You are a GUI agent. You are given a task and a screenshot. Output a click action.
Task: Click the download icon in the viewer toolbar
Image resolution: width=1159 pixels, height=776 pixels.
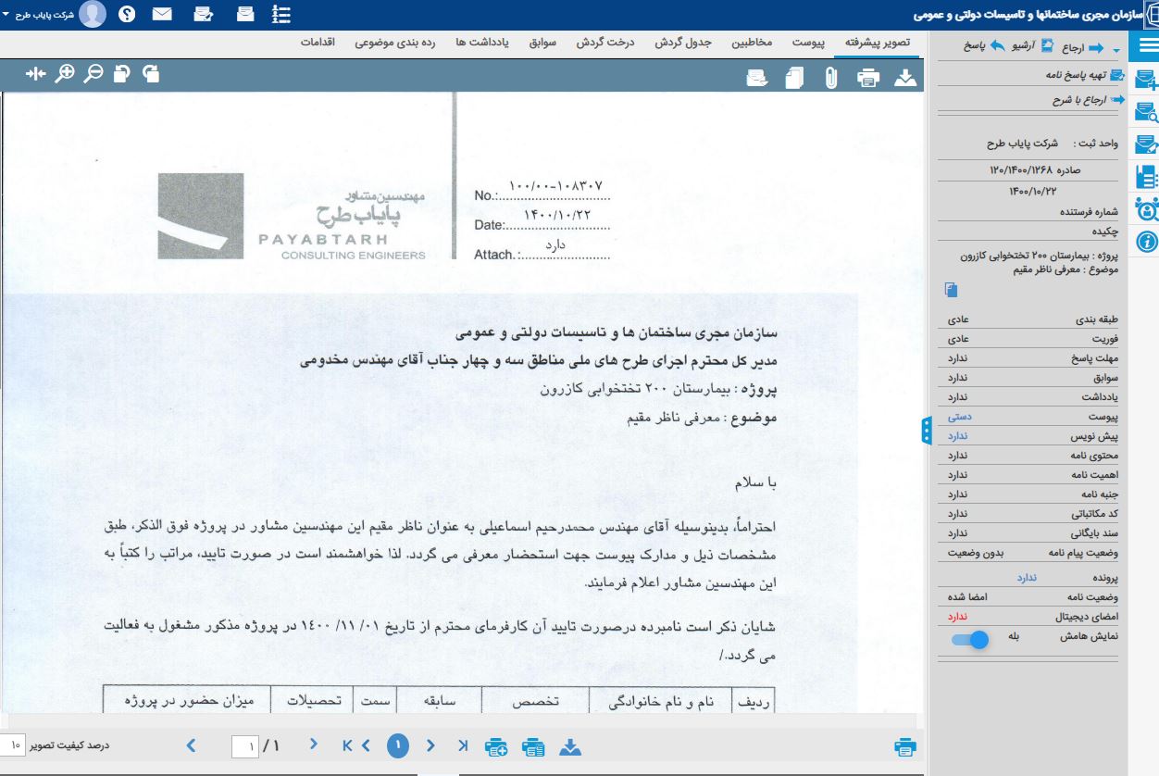[904, 78]
